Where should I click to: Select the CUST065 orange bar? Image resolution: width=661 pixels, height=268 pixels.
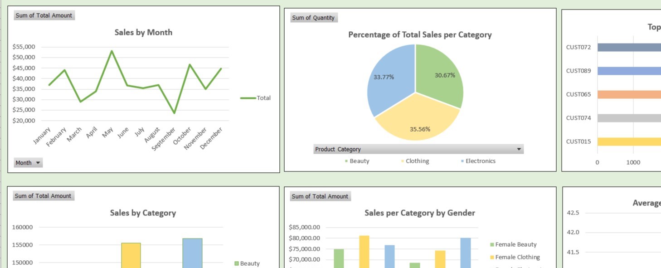coord(629,94)
